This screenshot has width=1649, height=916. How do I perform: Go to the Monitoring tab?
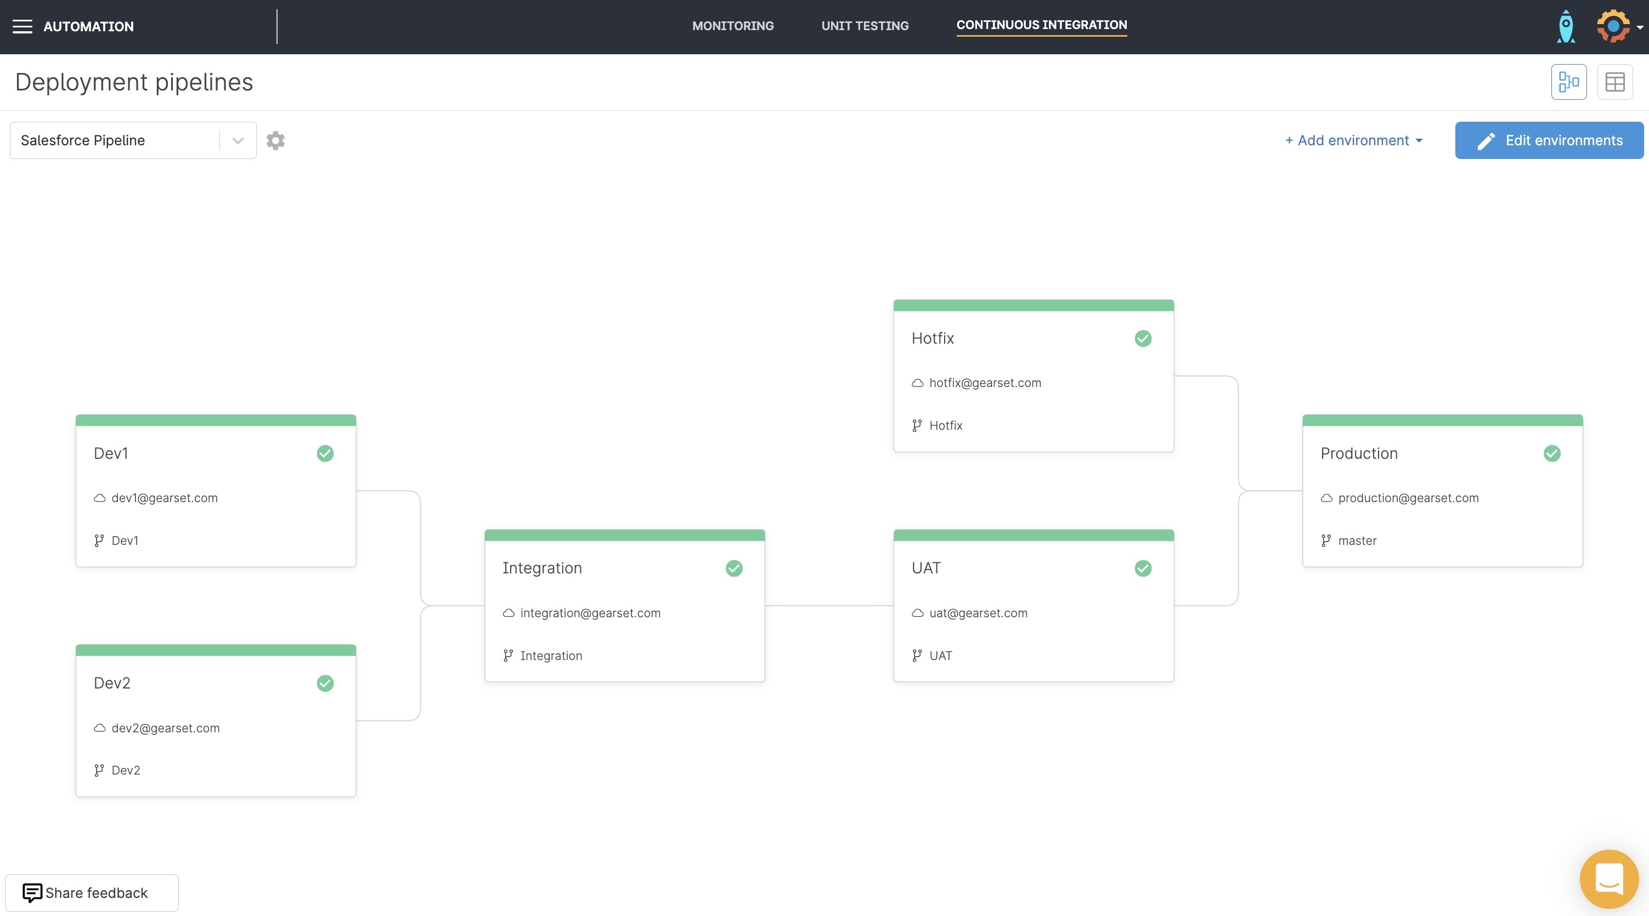(x=732, y=26)
